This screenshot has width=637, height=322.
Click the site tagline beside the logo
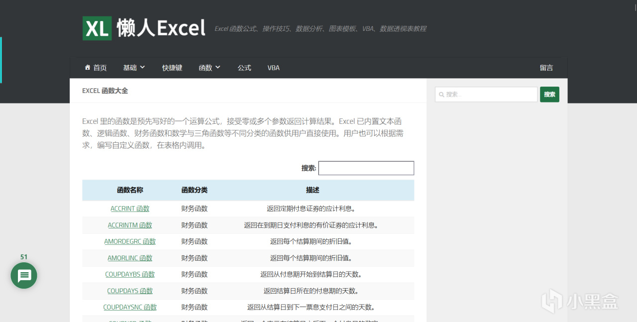pyautogui.click(x=320, y=29)
